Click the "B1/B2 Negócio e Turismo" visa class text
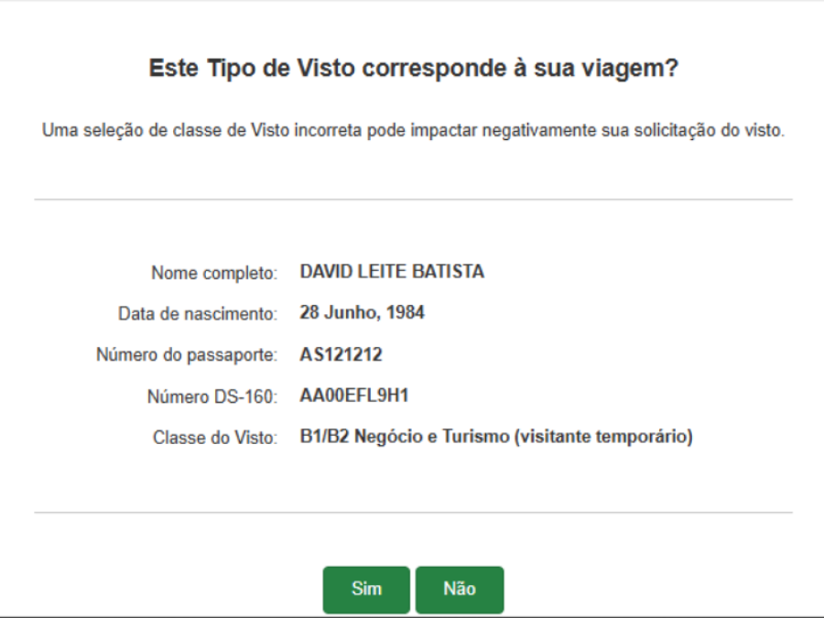Screen dimensions: 824x618 click(404, 438)
